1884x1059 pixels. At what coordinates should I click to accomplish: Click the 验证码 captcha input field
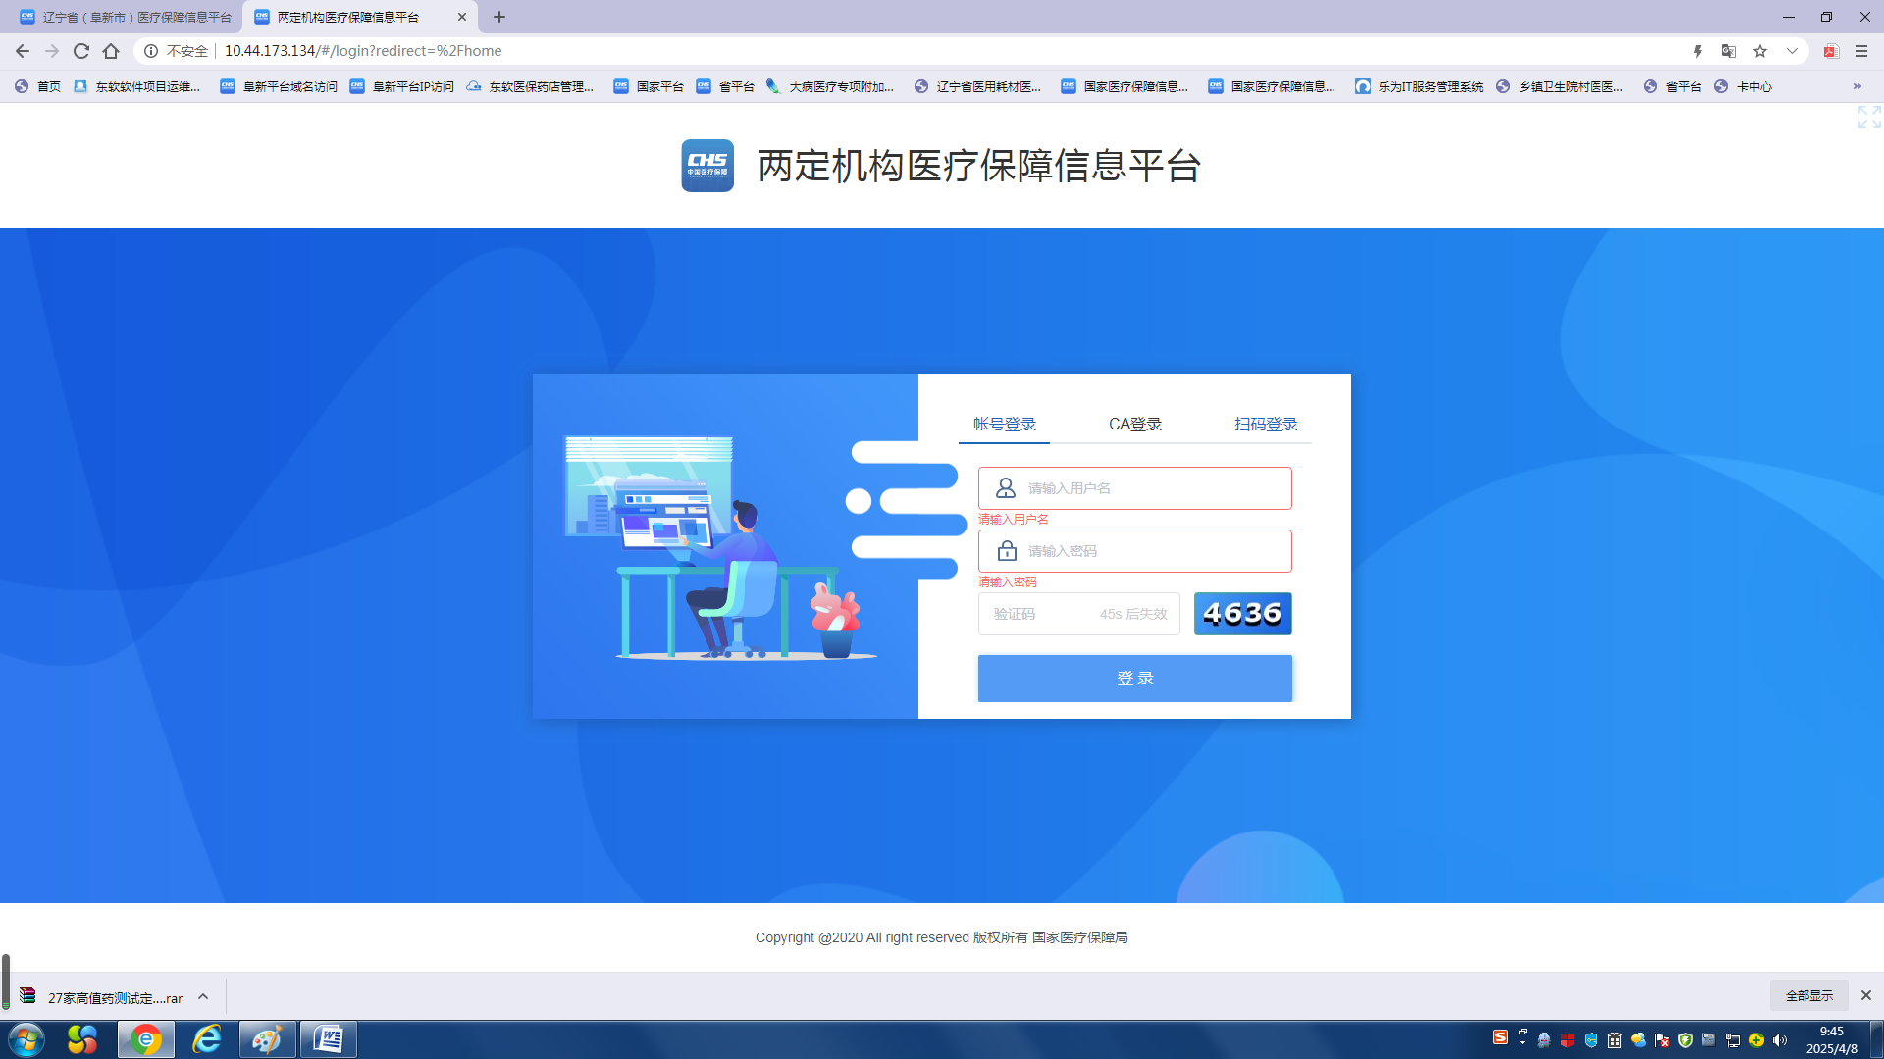(1079, 614)
